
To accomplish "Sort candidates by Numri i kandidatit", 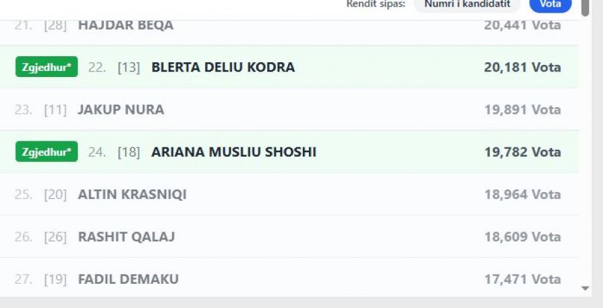I will click(x=467, y=4).
